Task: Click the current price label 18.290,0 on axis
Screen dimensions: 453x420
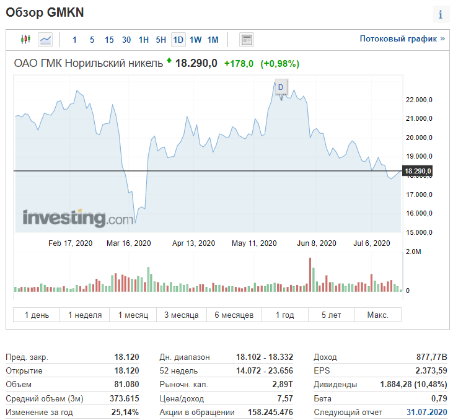Action: (x=418, y=171)
